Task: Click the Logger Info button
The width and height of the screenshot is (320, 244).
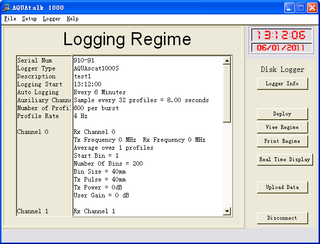Action: [x=282, y=84]
